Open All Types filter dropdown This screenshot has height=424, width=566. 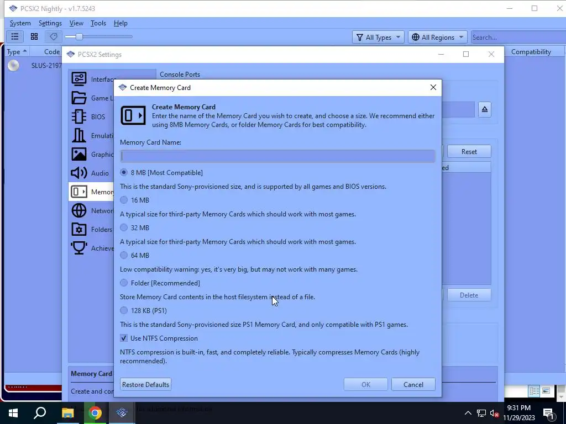coord(378,37)
